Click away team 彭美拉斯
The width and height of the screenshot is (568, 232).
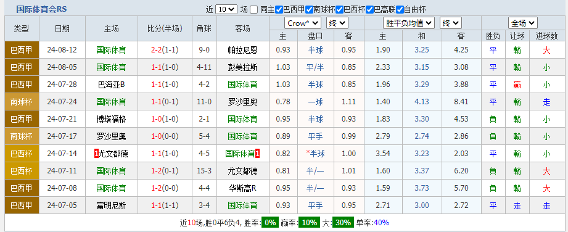[243, 67]
